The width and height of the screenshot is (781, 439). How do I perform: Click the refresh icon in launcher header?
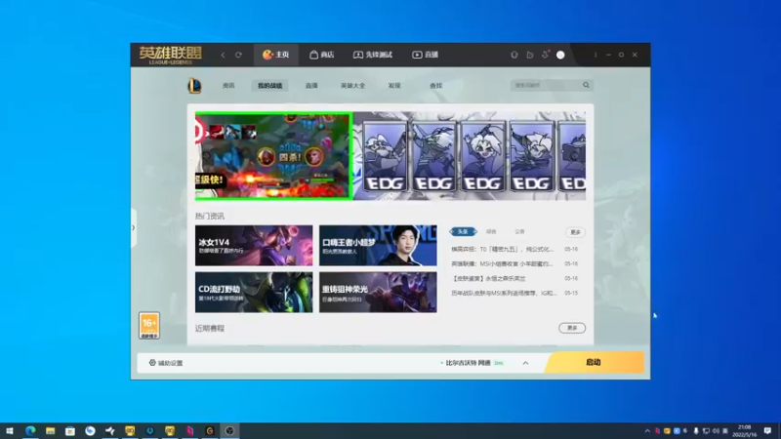pos(238,55)
